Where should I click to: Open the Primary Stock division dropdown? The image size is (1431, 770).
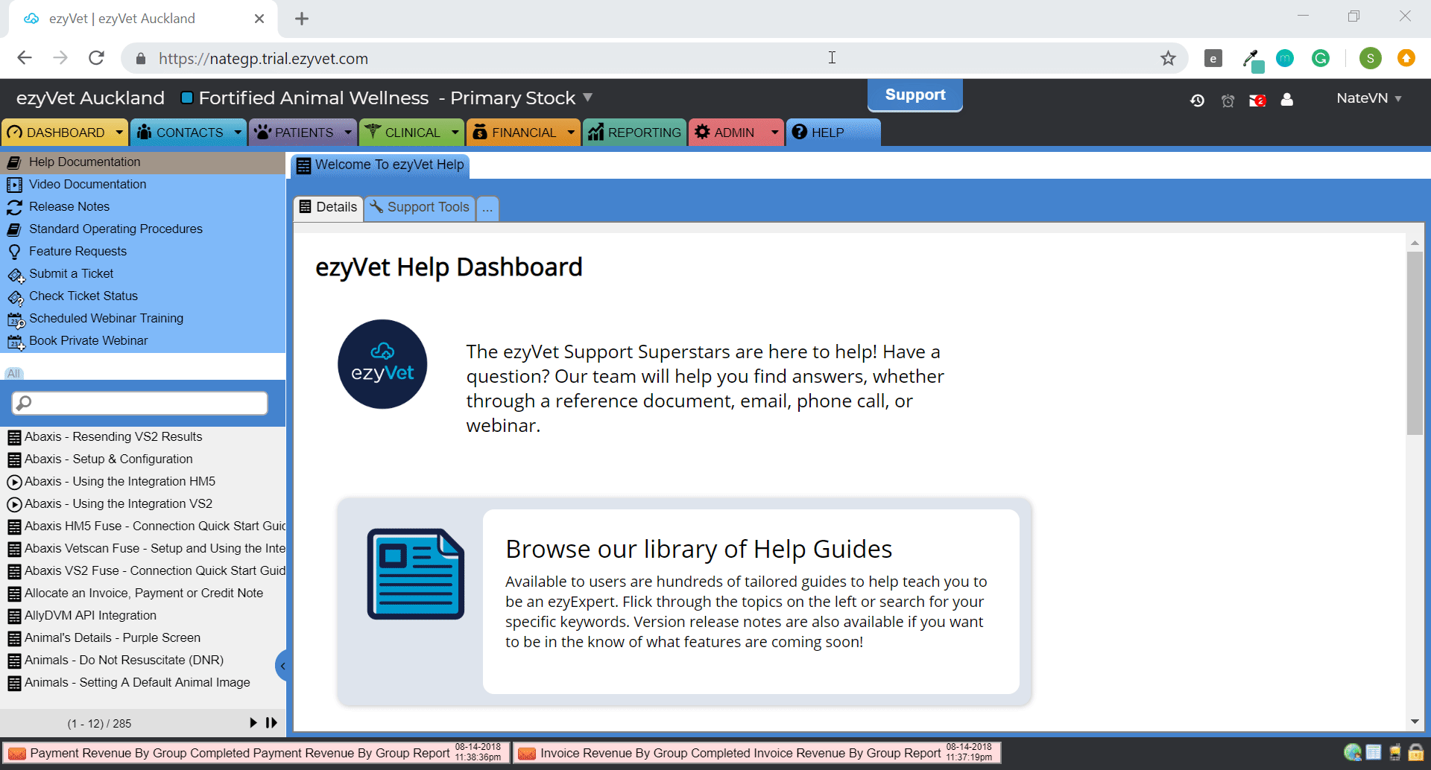pyautogui.click(x=587, y=98)
